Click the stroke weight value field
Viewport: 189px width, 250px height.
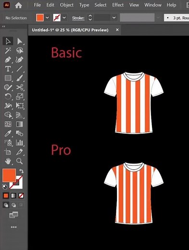tap(102, 17)
